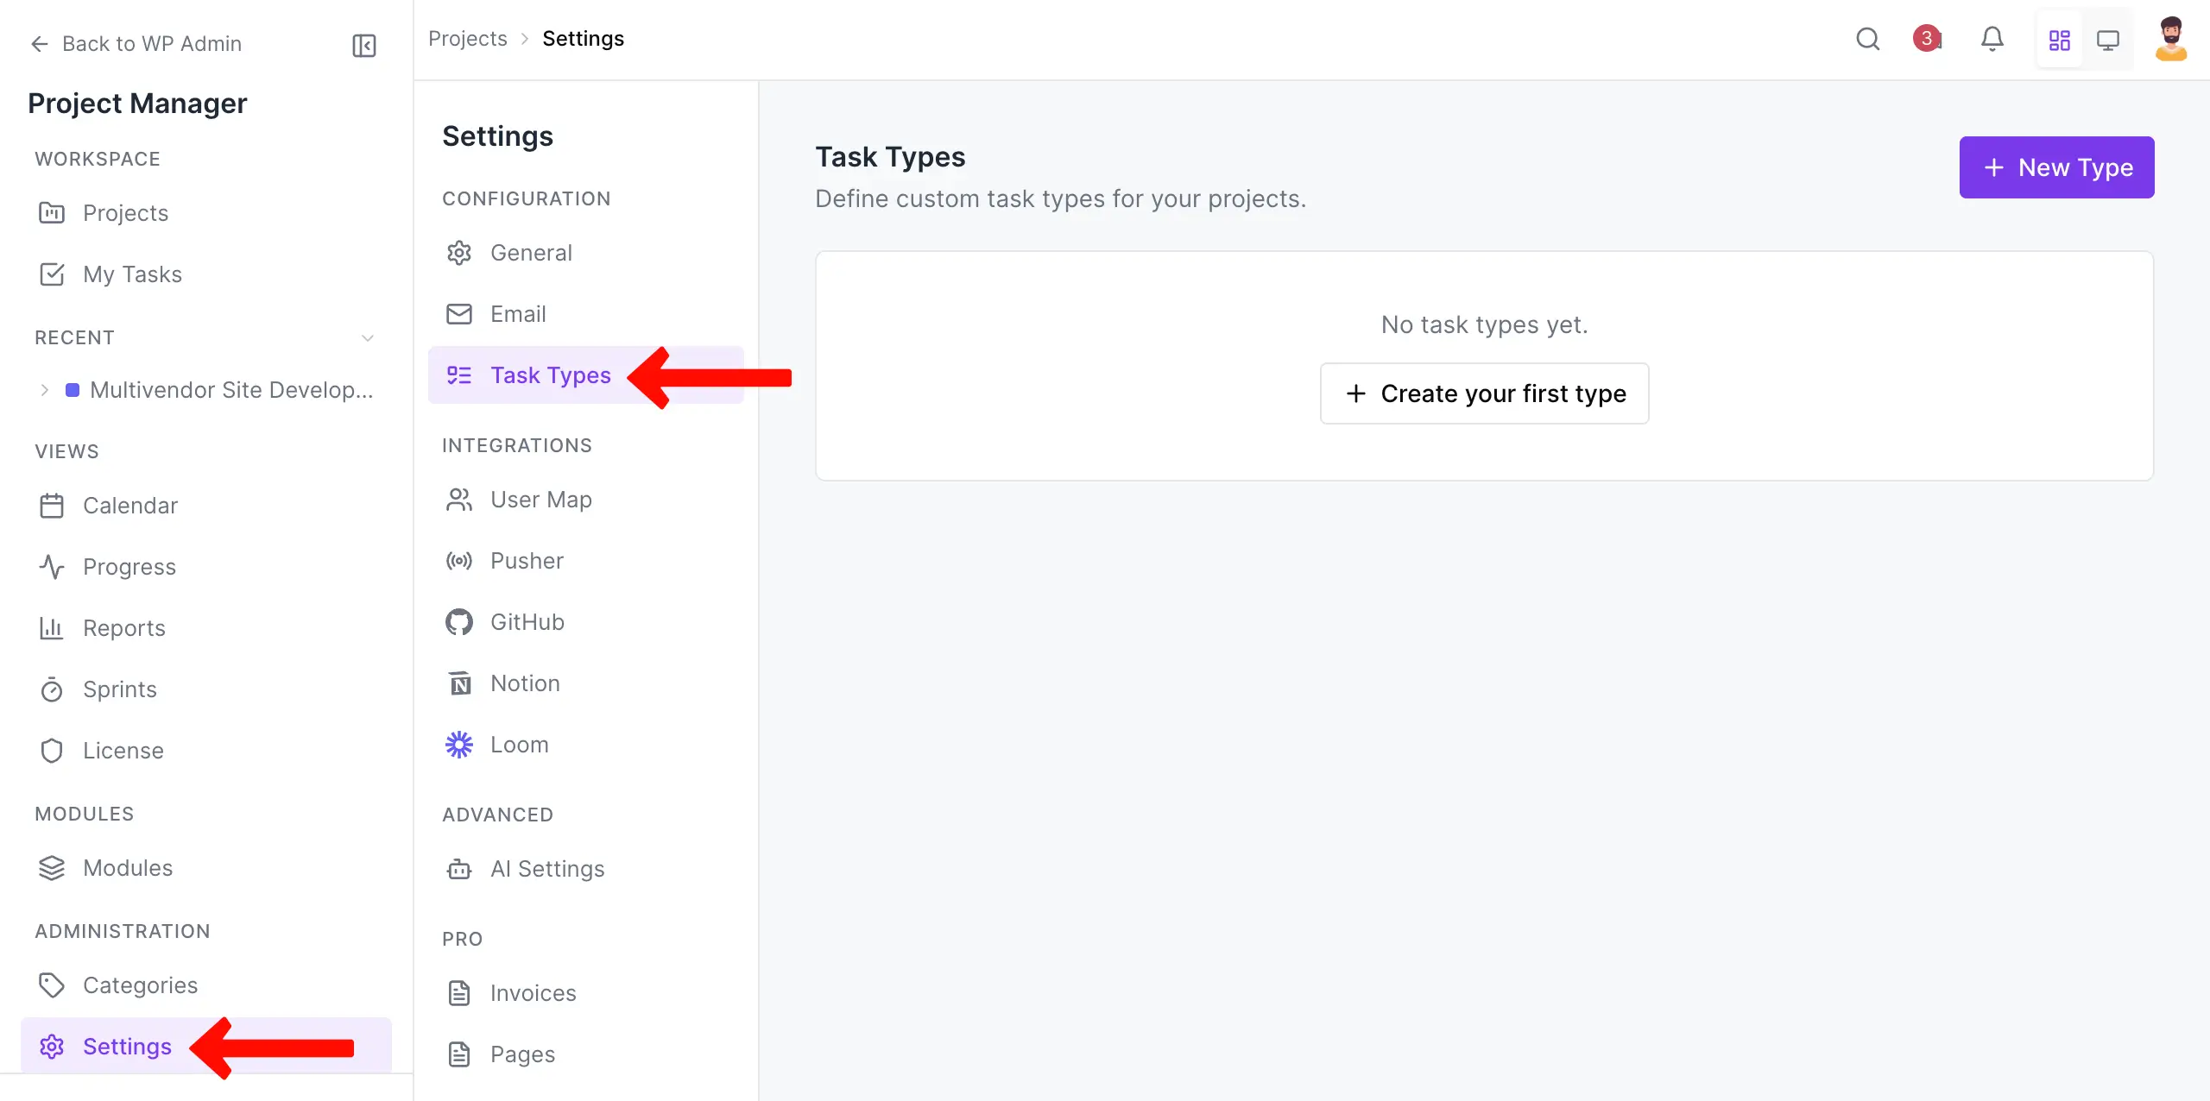Select Task Types in Settings menu

[551, 375]
